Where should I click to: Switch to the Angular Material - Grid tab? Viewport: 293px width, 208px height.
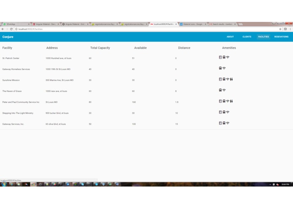click(75, 24)
